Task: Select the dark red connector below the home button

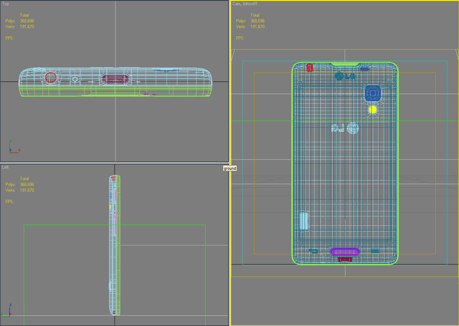Action: point(345,259)
